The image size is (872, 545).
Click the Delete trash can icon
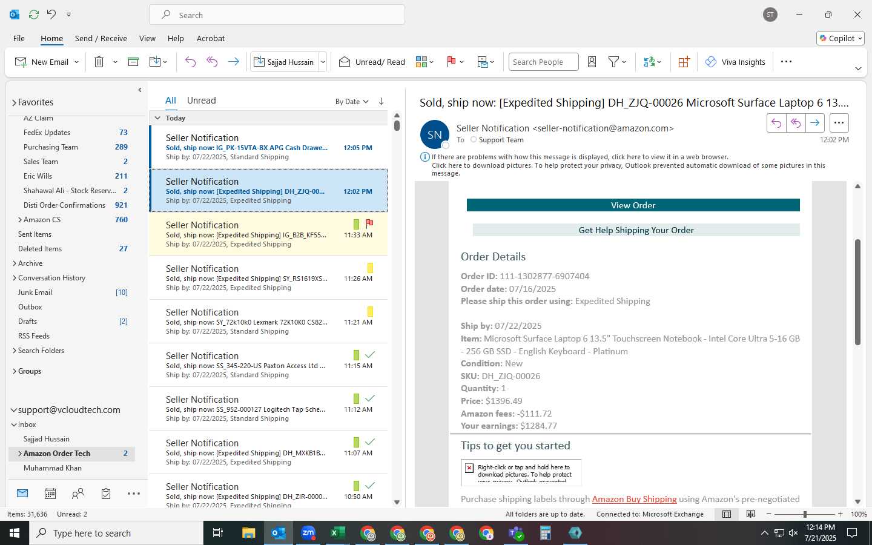tap(99, 62)
